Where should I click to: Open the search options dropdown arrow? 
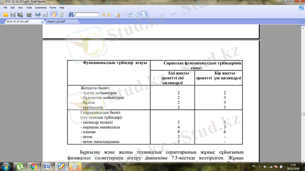[122, 15]
